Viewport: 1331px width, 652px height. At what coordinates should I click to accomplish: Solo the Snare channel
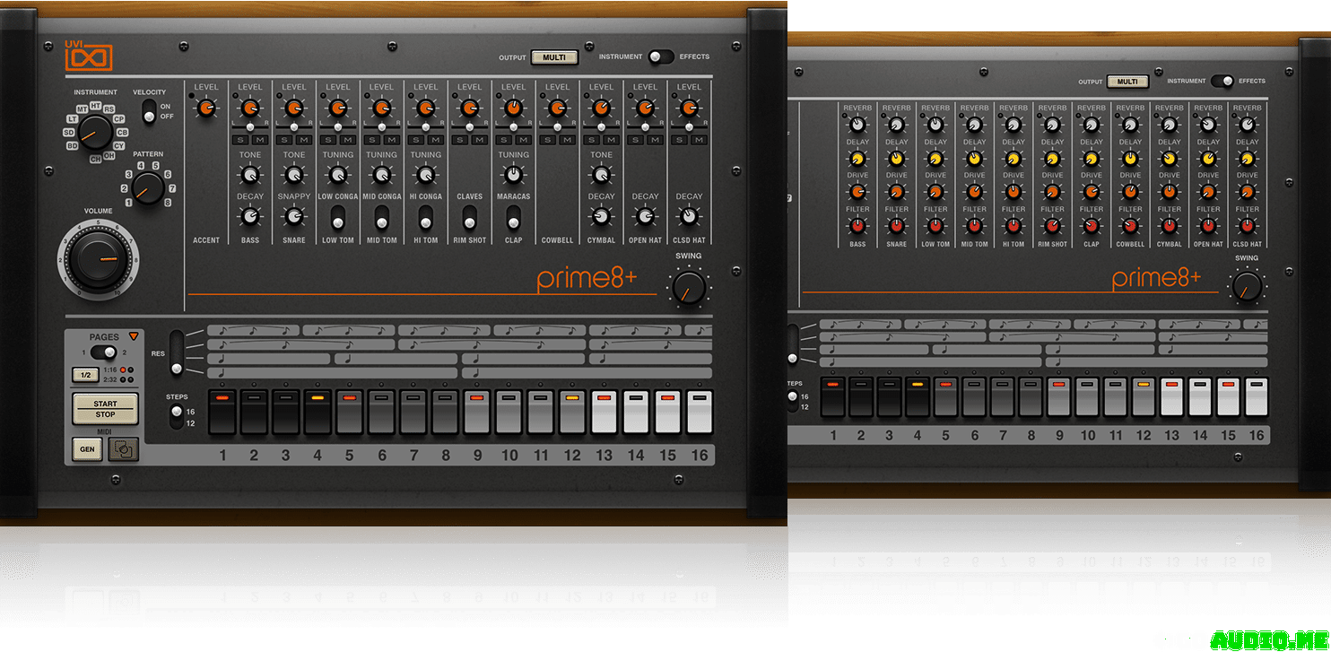286,140
